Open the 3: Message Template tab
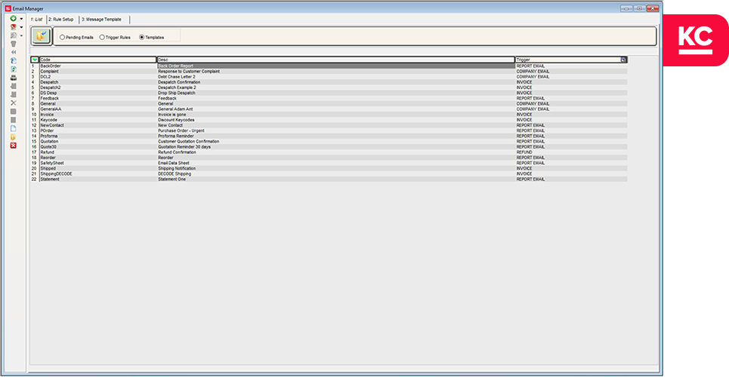The image size is (729, 377). coord(102,20)
